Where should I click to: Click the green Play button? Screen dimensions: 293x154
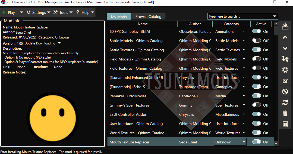9,12
